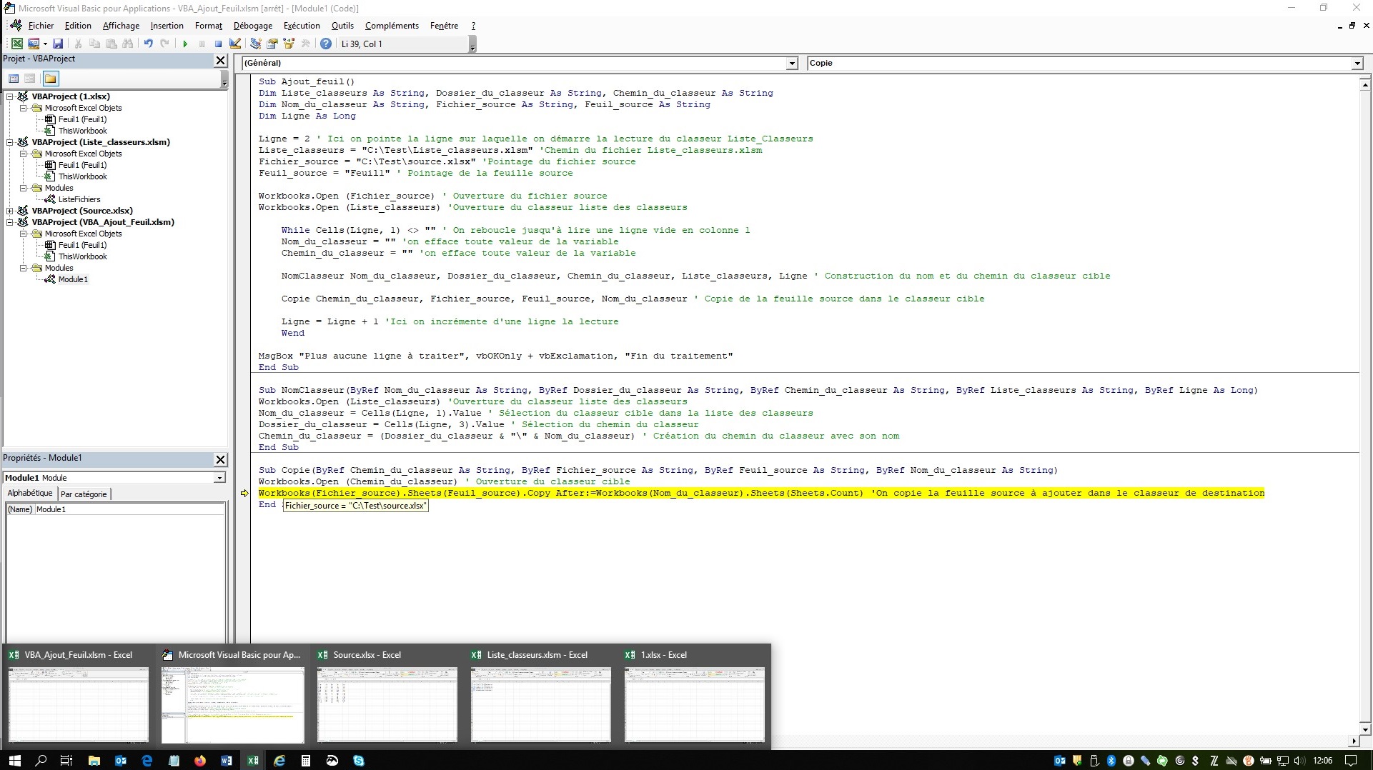This screenshot has height=770, width=1373.
Task: Close the Projet - VBAProject pane
Action: (221, 60)
